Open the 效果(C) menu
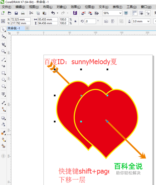Image resolution: width=156 pixels, height=185 pixels. click(76, 7)
